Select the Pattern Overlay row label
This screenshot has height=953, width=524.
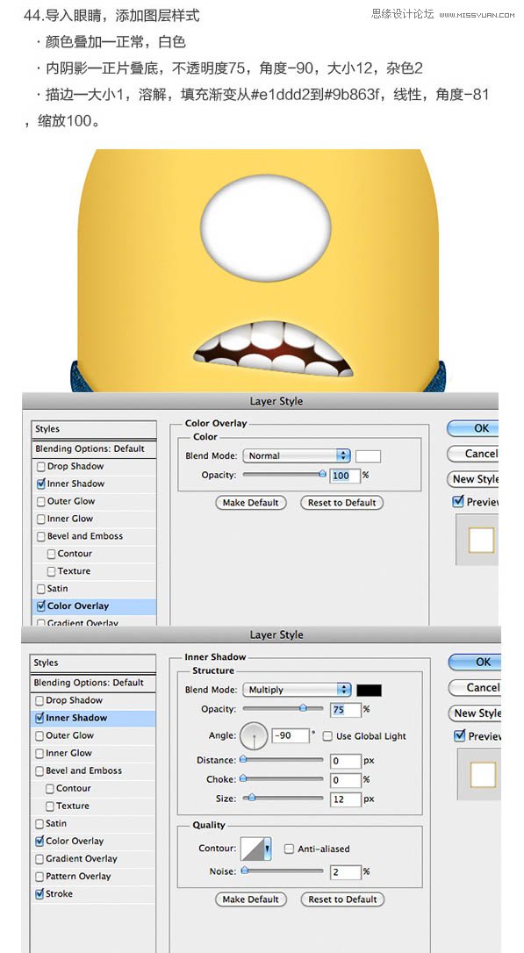point(78,877)
